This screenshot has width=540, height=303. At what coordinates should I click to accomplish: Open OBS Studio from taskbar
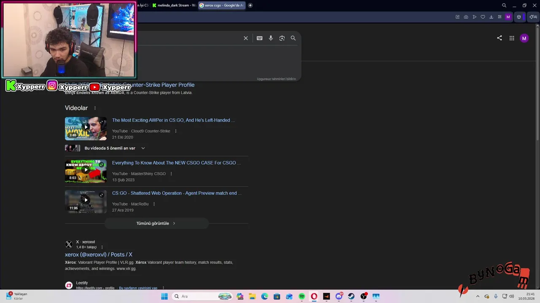364,296
